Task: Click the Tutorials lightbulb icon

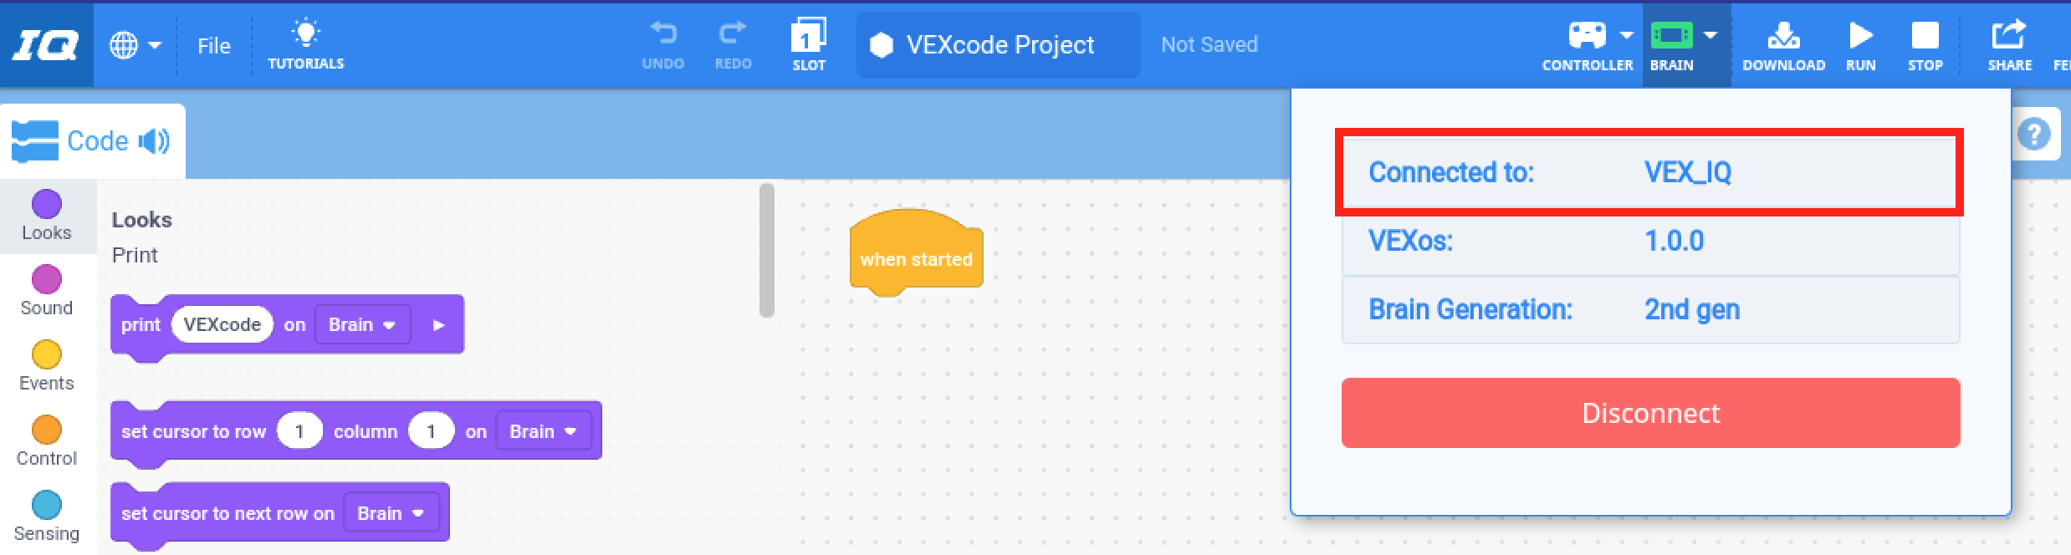Action: (307, 32)
